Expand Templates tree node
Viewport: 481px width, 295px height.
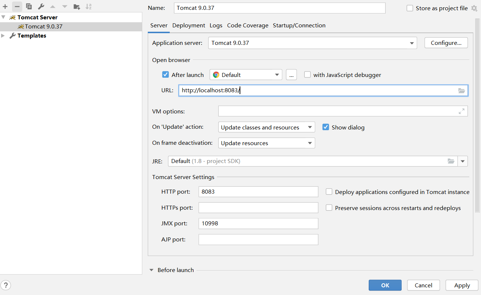coord(3,36)
